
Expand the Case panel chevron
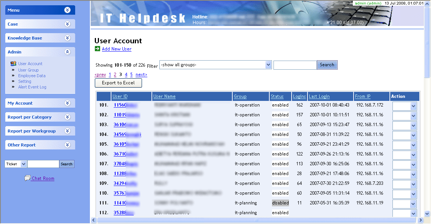(68, 24)
